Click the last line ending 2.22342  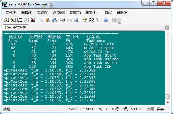click(x=50, y=100)
